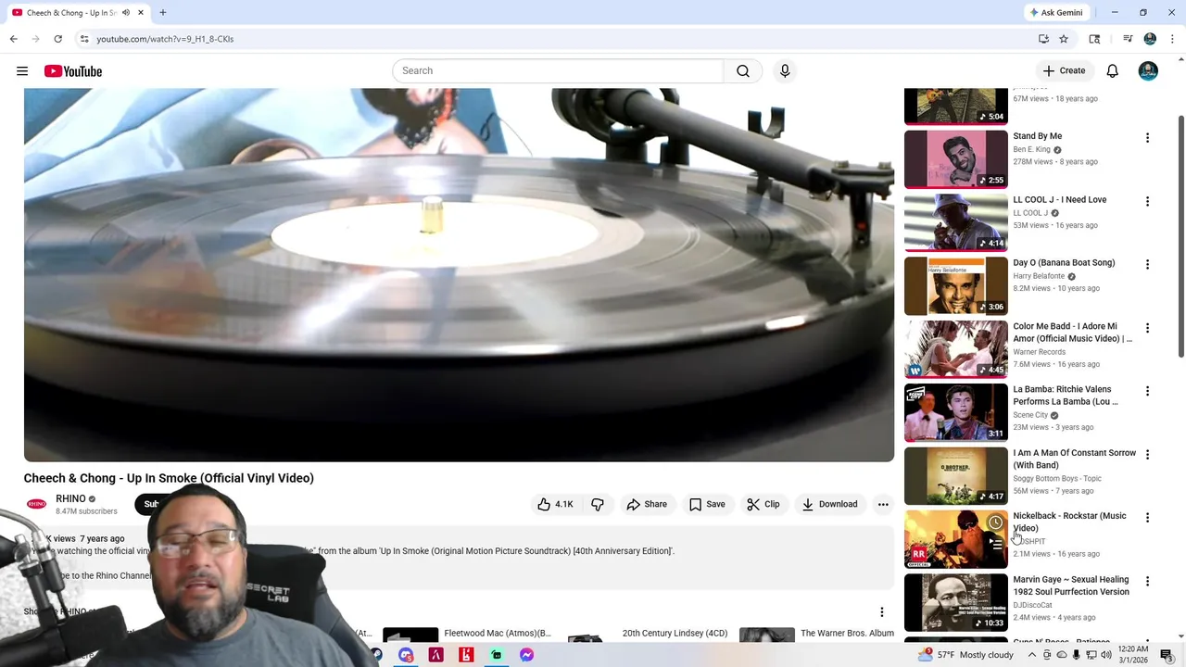Reload the page
This screenshot has height=667, width=1186.
(x=57, y=39)
